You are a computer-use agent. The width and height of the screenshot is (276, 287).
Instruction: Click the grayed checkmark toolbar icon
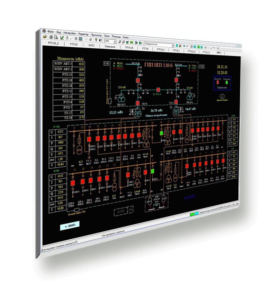[x=71, y=39]
